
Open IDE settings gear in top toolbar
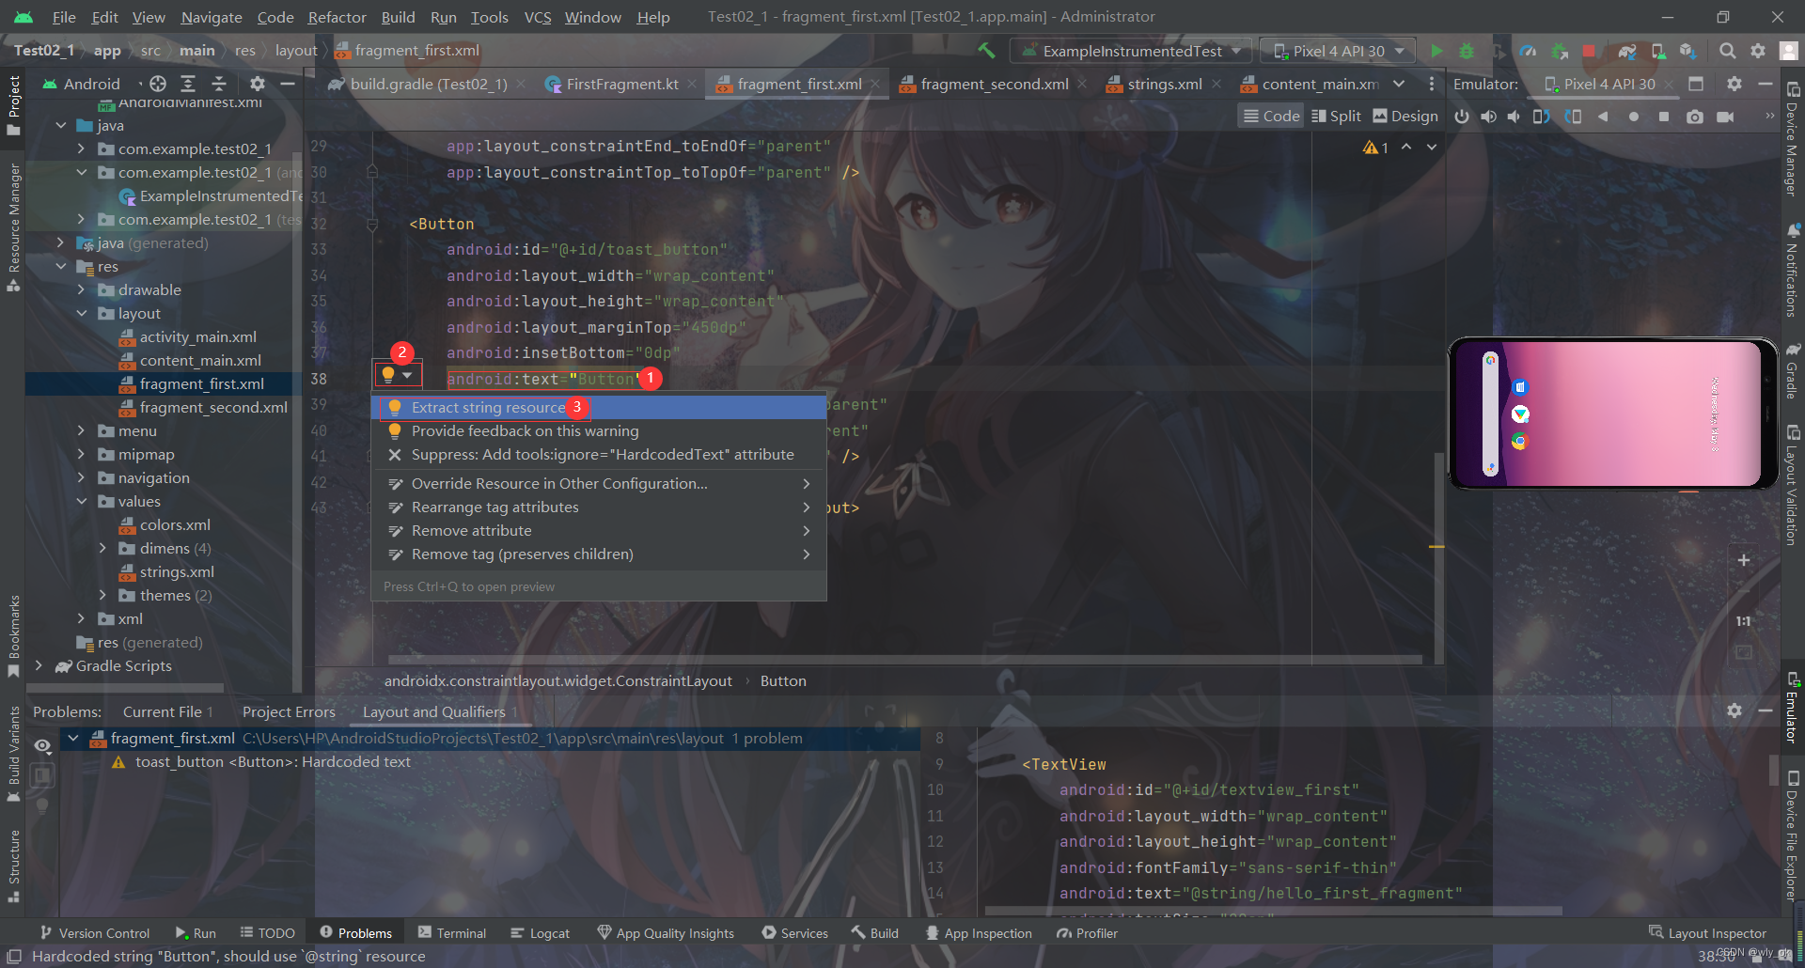[1758, 51]
